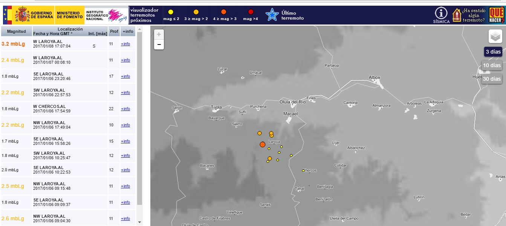Click the yellow earthquake marker at Chercos
506x226 pixels.
303,171
